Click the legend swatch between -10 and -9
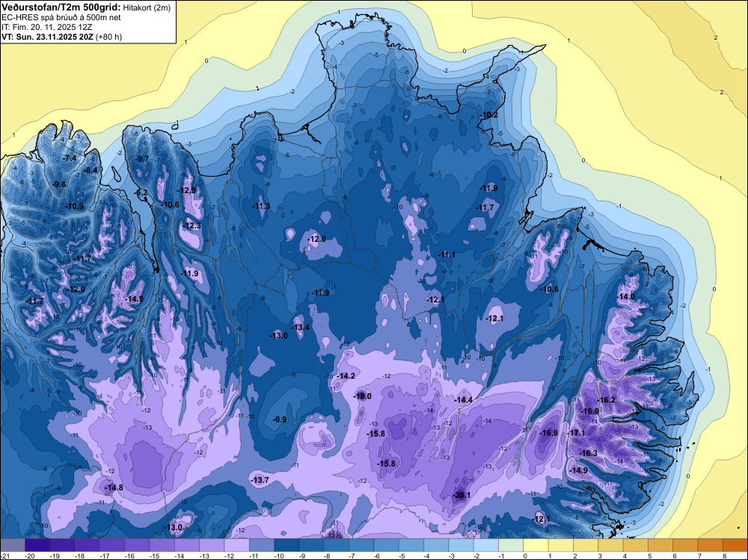Viewport: 748px width, 560px height. click(x=286, y=545)
